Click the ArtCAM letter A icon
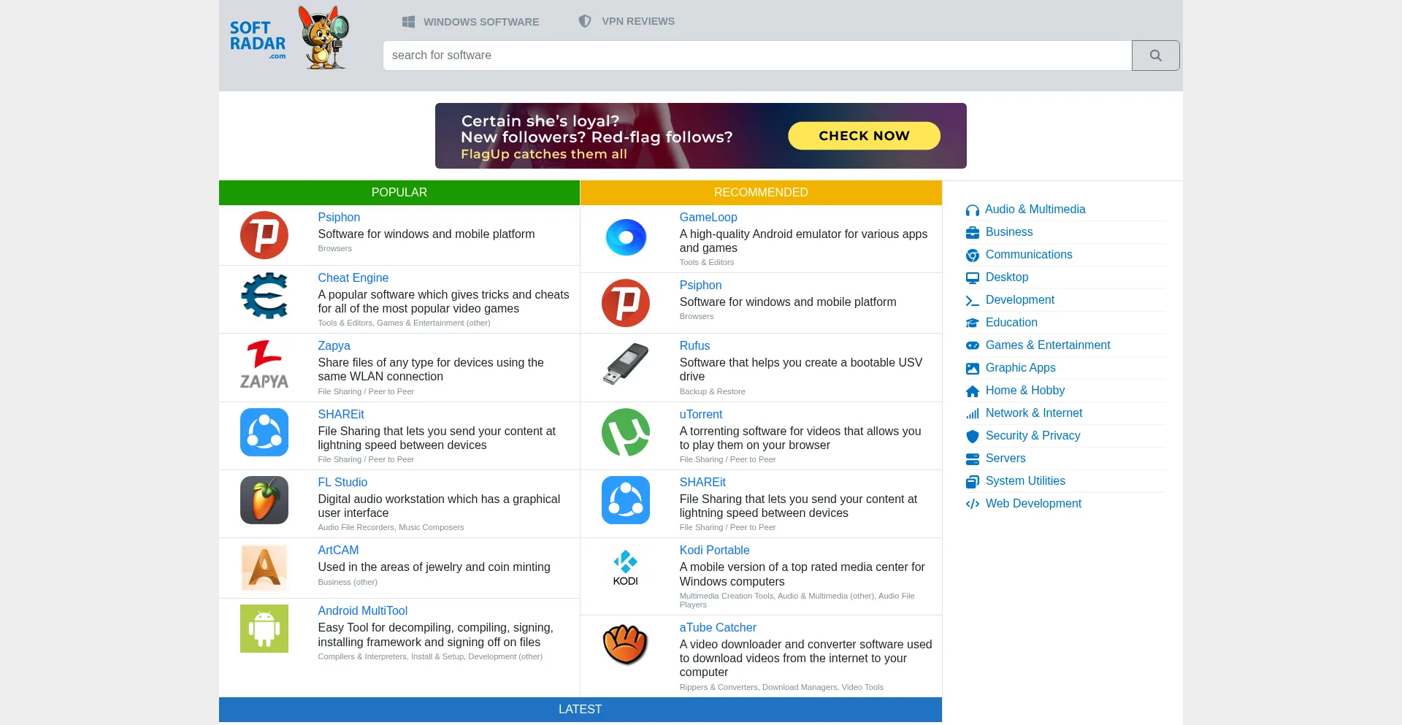Image resolution: width=1402 pixels, height=725 pixels. (x=264, y=568)
